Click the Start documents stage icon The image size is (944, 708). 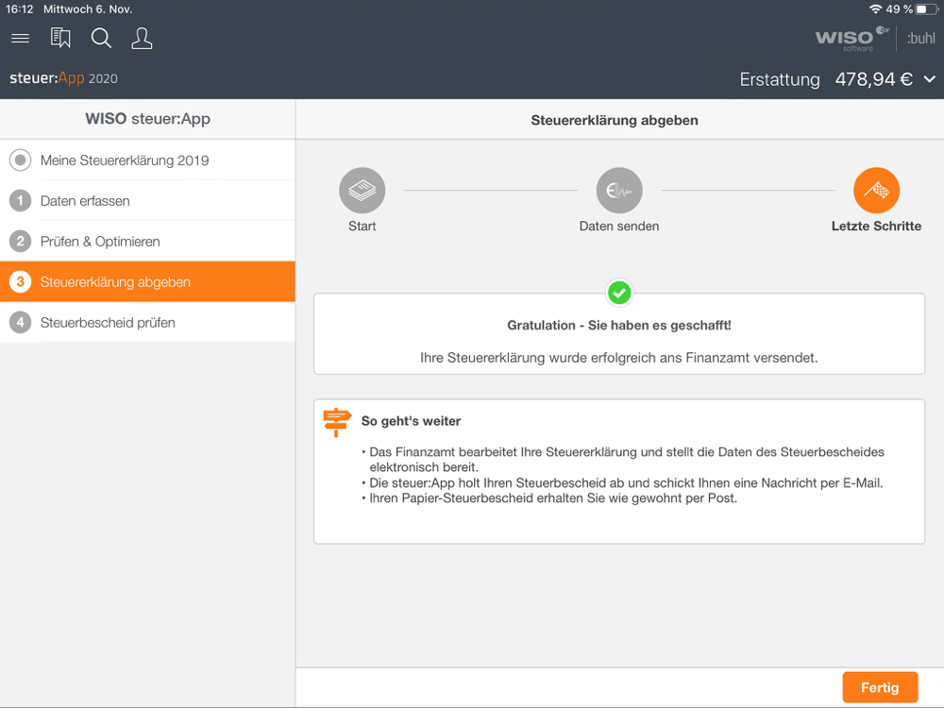pyautogui.click(x=362, y=191)
